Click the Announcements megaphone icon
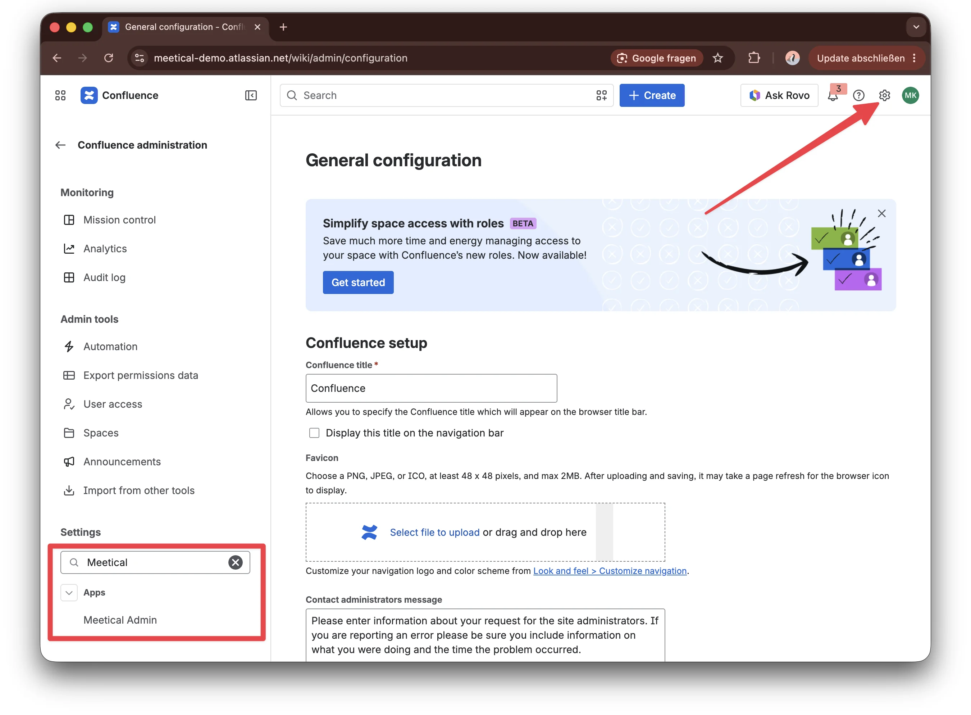 coord(69,461)
